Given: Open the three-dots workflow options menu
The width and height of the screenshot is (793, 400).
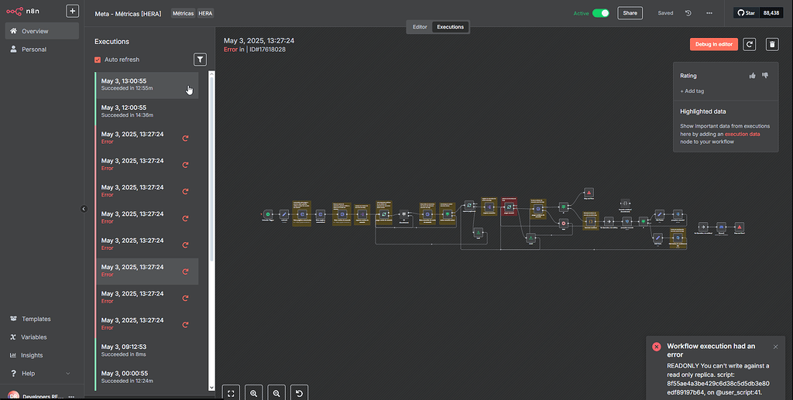Looking at the screenshot, I should [709, 13].
